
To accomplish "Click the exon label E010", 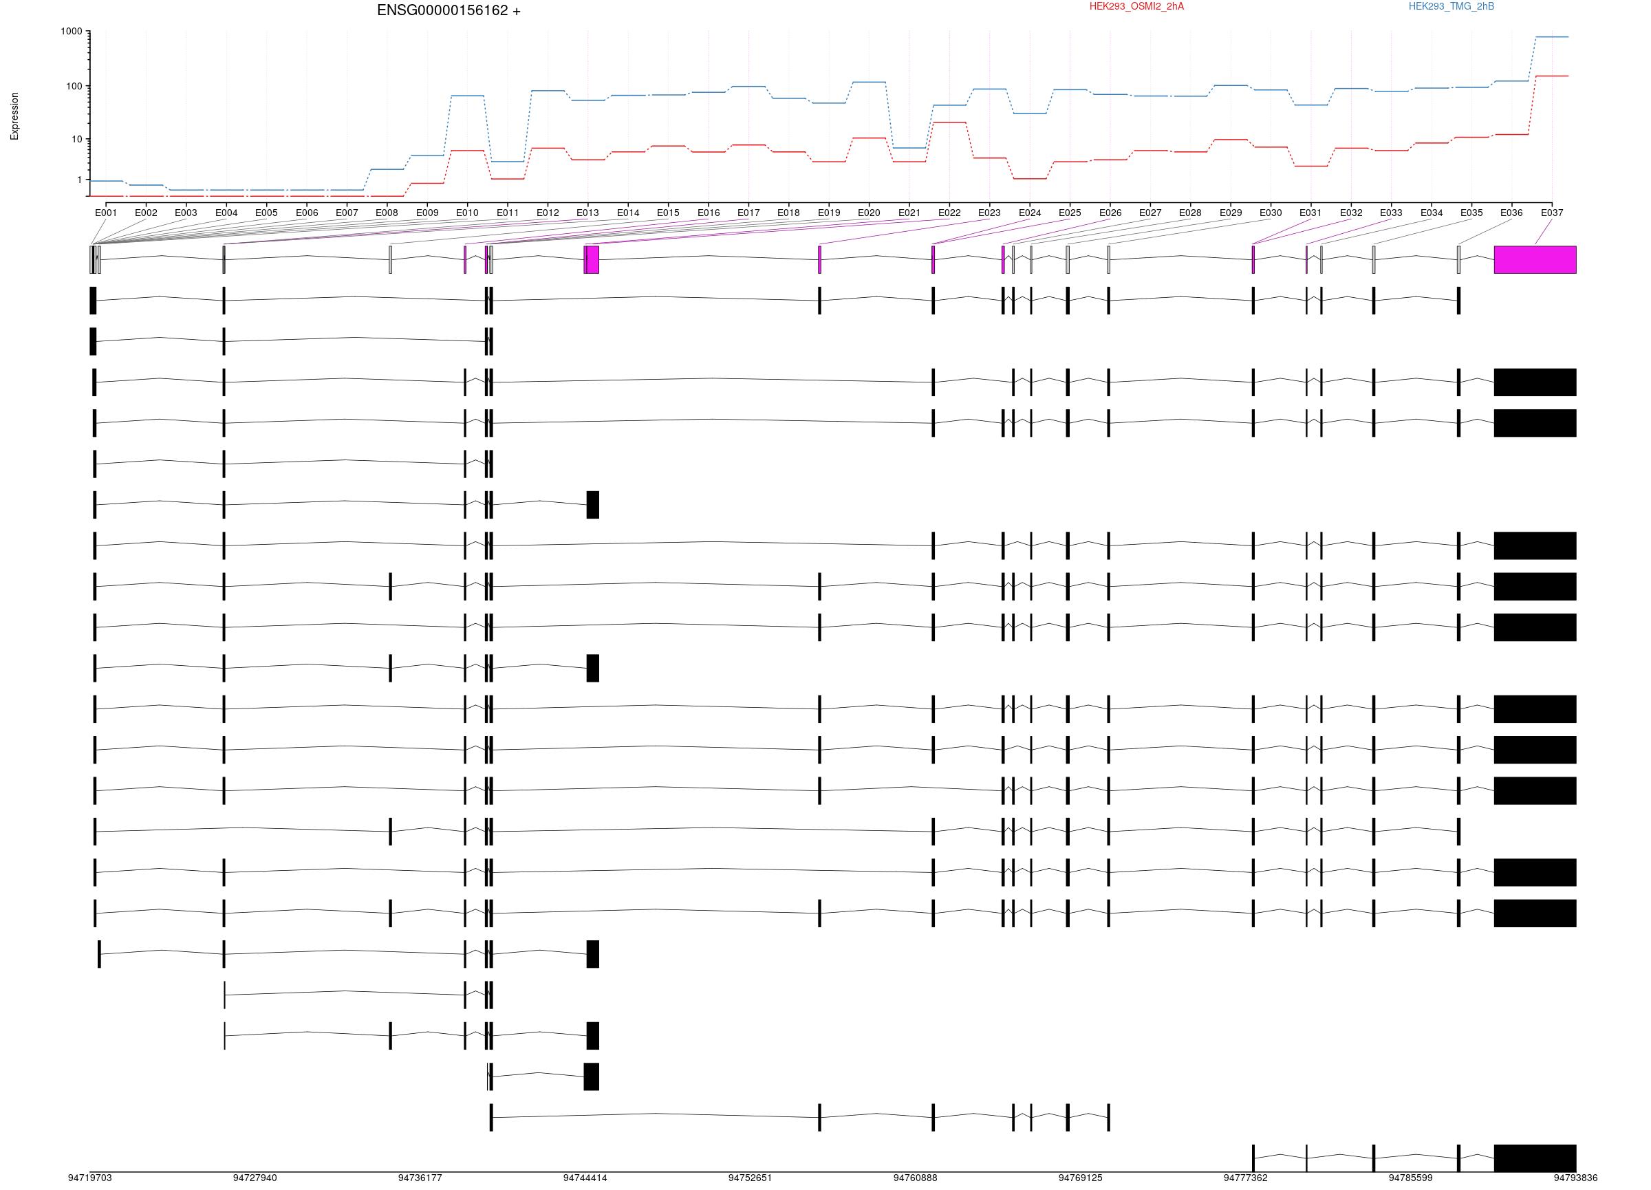I will [x=467, y=213].
